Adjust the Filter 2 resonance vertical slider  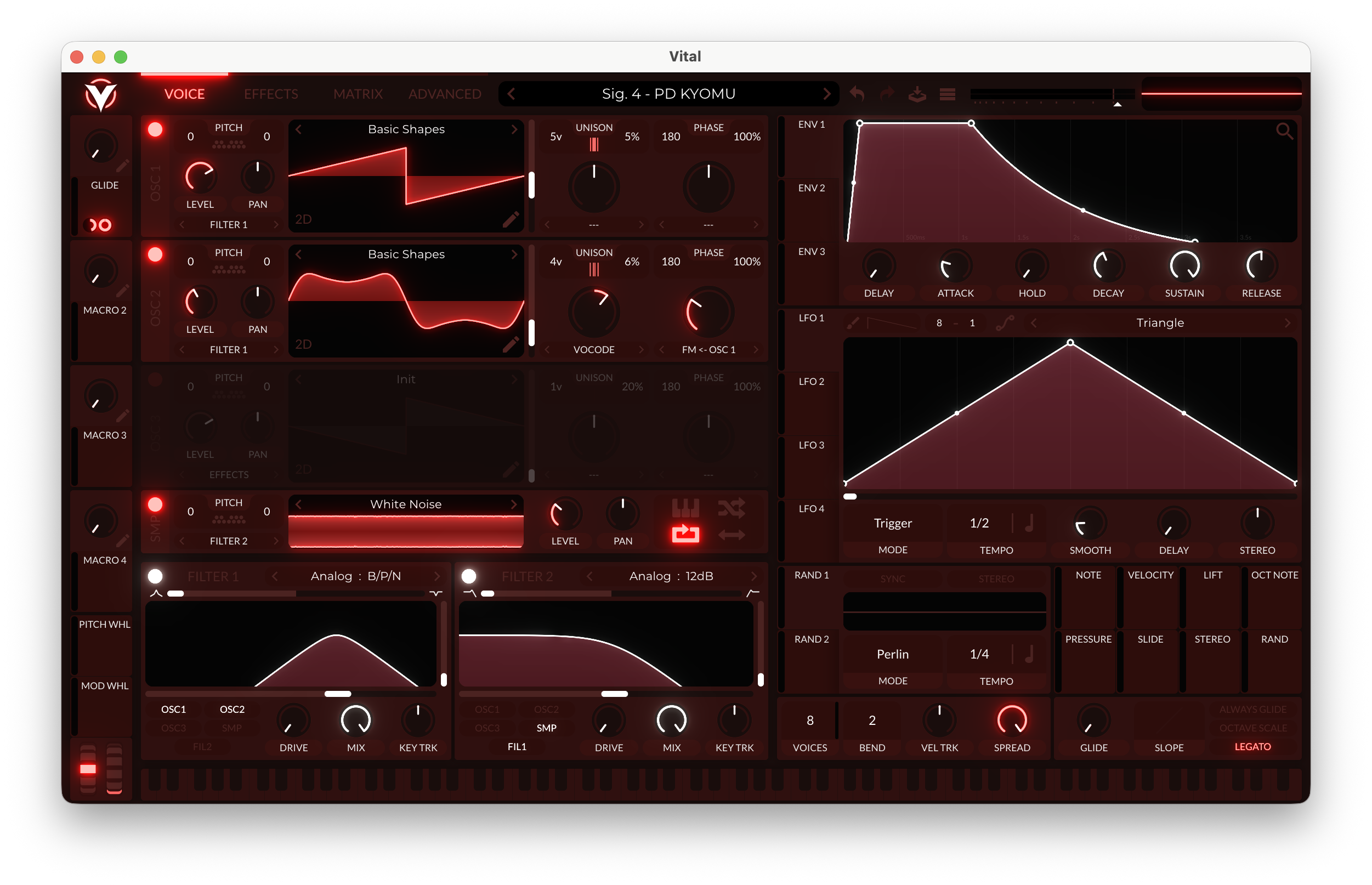pyautogui.click(x=761, y=644)
